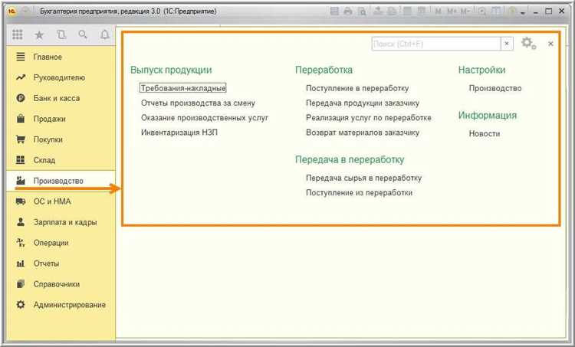Expand the title bar dropdown arrow
575x347 pixels.
(523, 12)
